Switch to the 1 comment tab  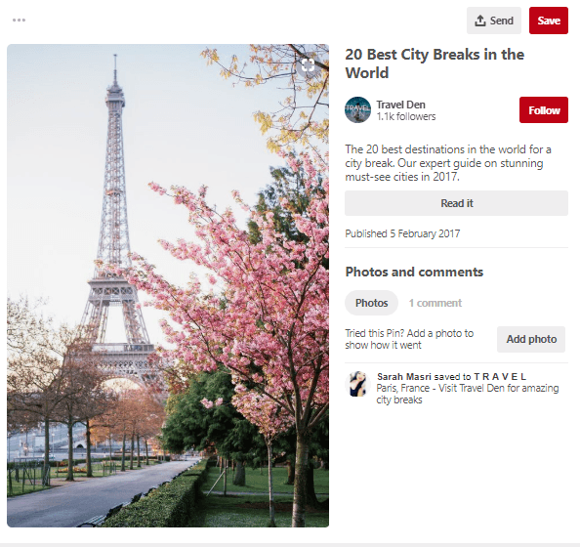coord(435,303)
